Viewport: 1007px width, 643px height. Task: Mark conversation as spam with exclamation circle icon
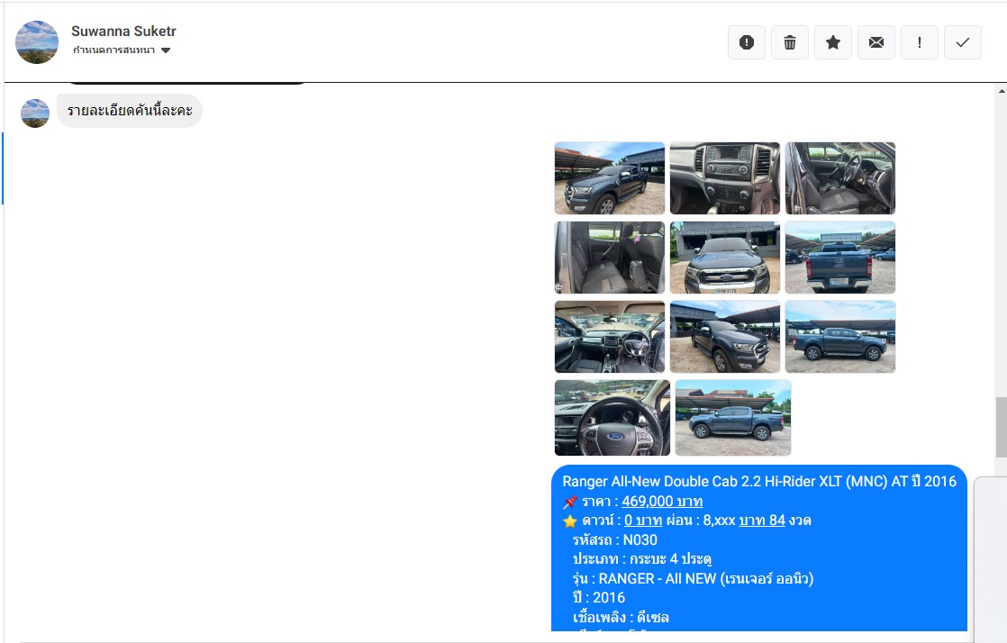(x=747, y=42)
